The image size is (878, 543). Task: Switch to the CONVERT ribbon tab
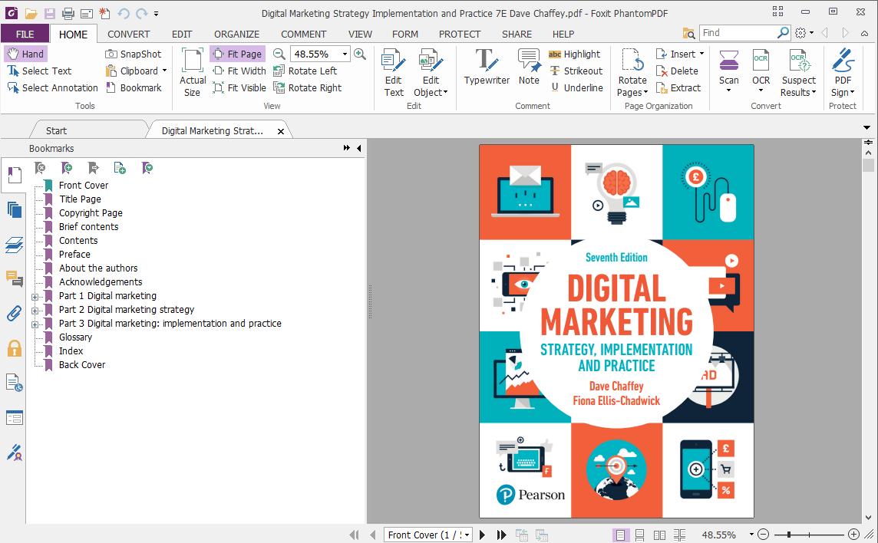pos(128,34)
